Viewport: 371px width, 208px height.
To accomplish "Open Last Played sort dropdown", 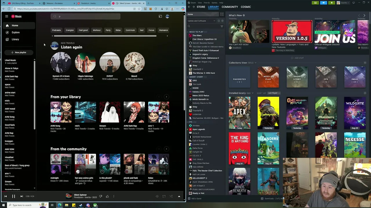I will (274, 93).
